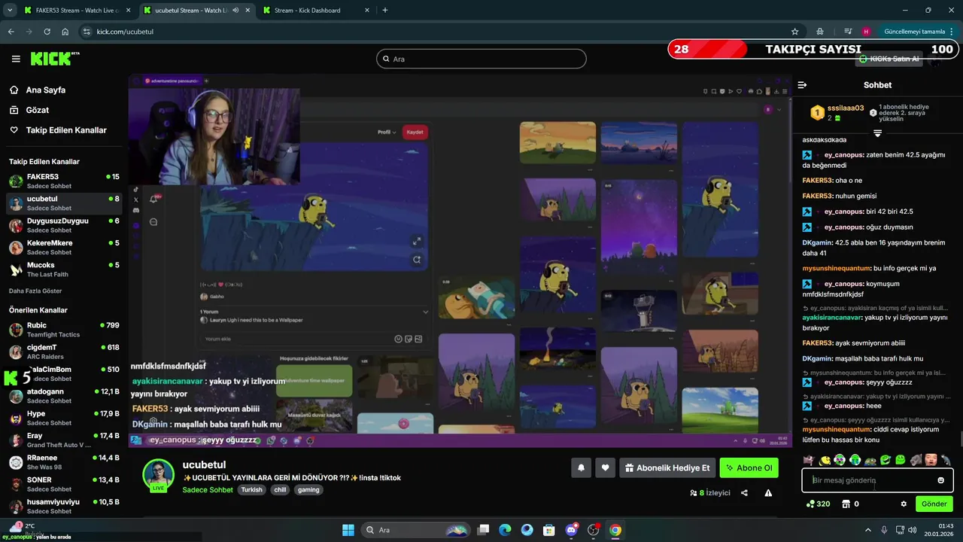Open Windows Start menu
The width and height of the screenshot is (963, 542).
[348, 530]
